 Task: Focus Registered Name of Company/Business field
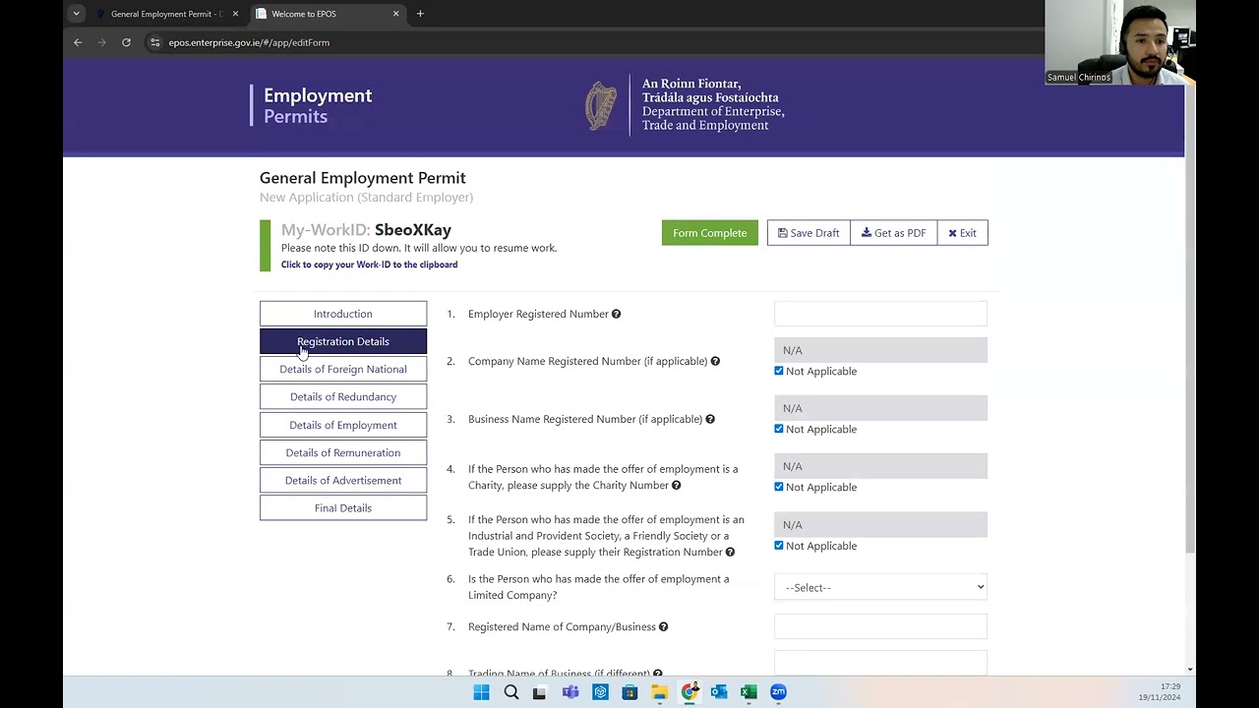pyautogui.click(x=880, y=626)
